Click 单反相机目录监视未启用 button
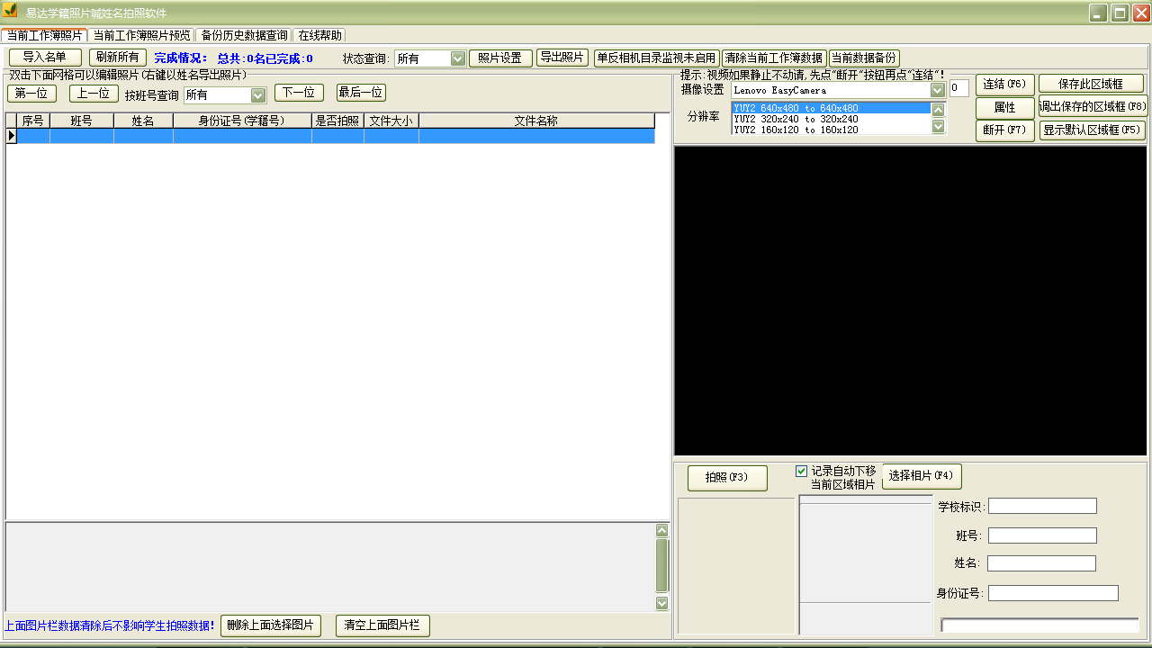1152x648 pixels. [x=656, y=58]
